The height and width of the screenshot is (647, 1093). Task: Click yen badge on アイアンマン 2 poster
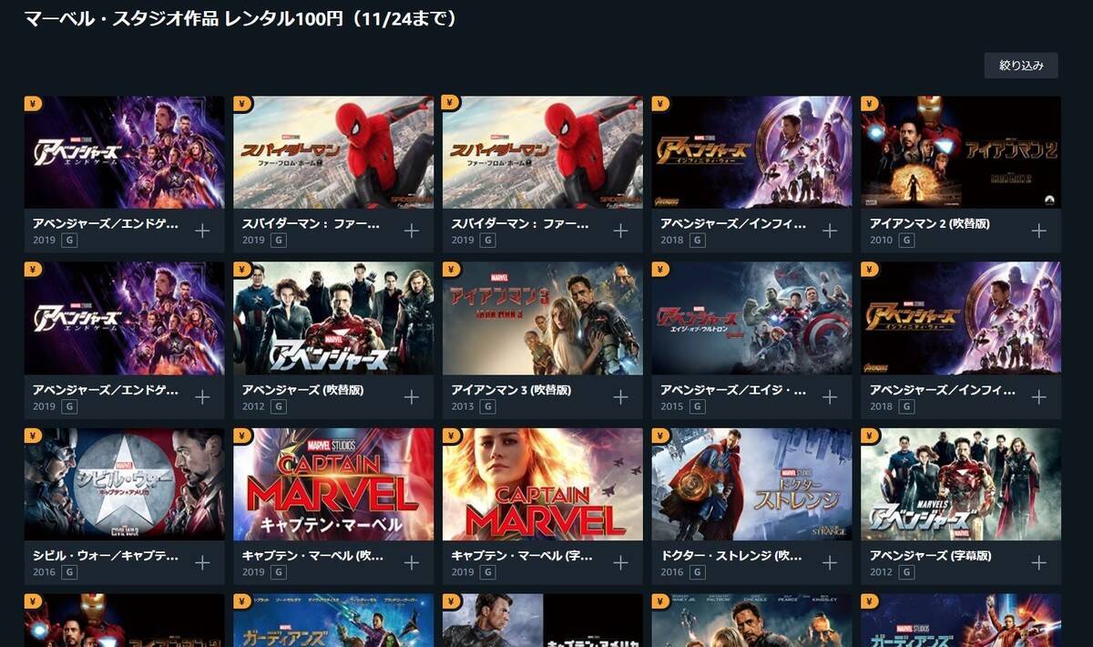871,104
